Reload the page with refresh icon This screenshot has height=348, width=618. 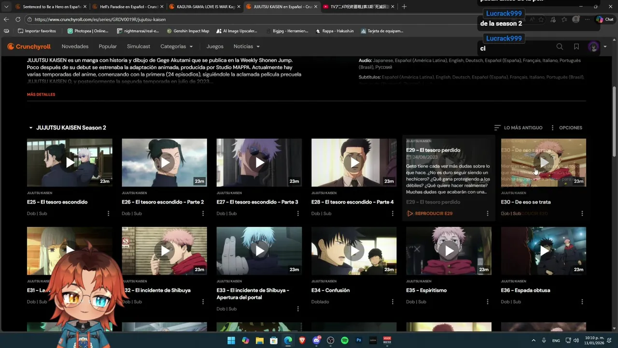point(18,19)
